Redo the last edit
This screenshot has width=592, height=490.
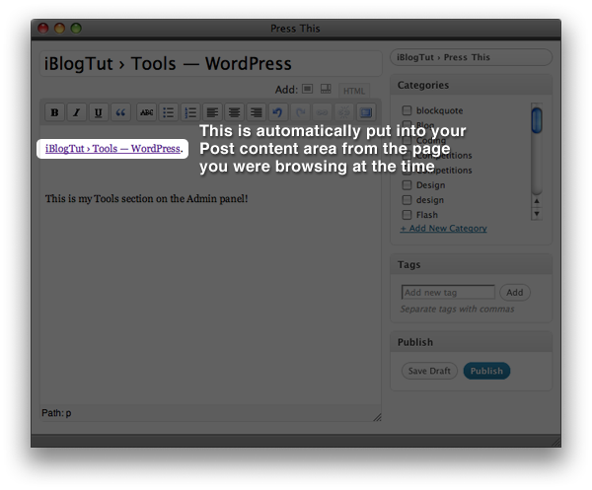[300, 112]
